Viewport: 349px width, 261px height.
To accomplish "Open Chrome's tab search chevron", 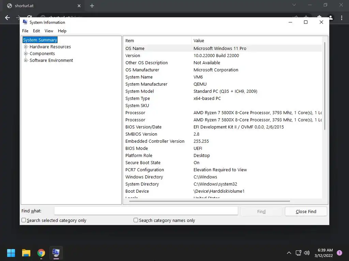I will coord(294,5).
